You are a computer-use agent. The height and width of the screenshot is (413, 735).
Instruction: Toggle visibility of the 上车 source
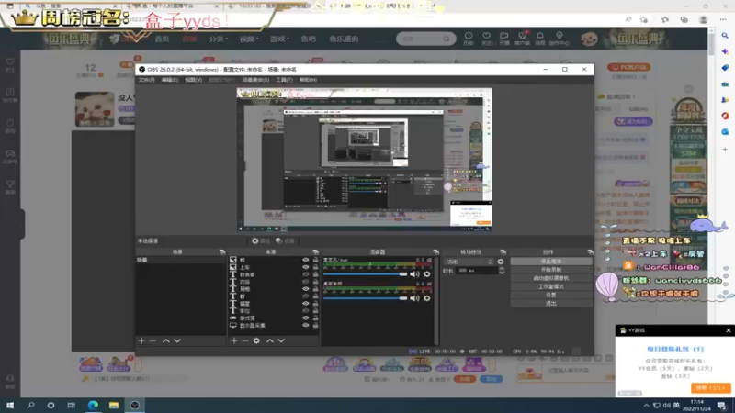pyautogui.click(x=306, y=267)
